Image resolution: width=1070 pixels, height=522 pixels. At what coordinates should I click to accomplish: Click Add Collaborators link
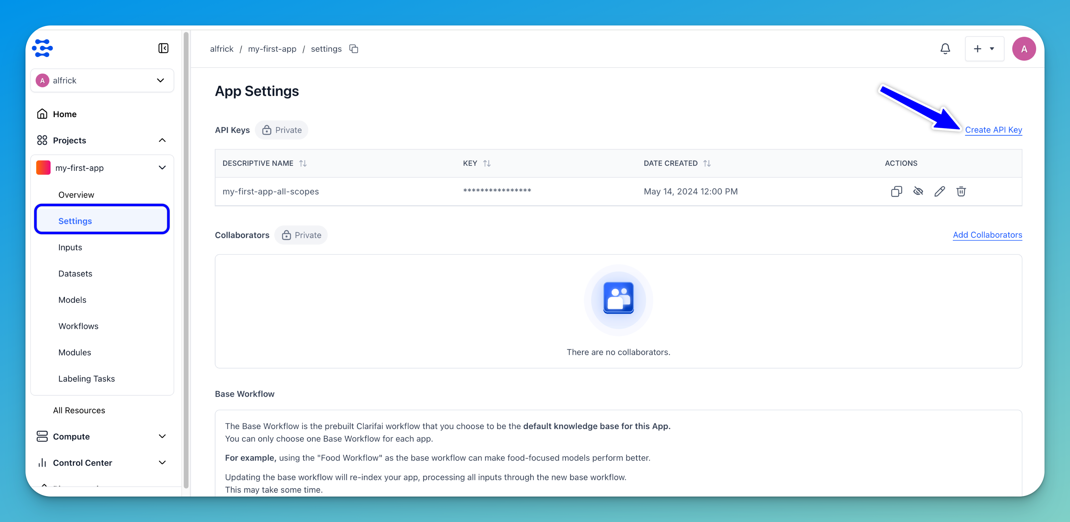[987, 235]
